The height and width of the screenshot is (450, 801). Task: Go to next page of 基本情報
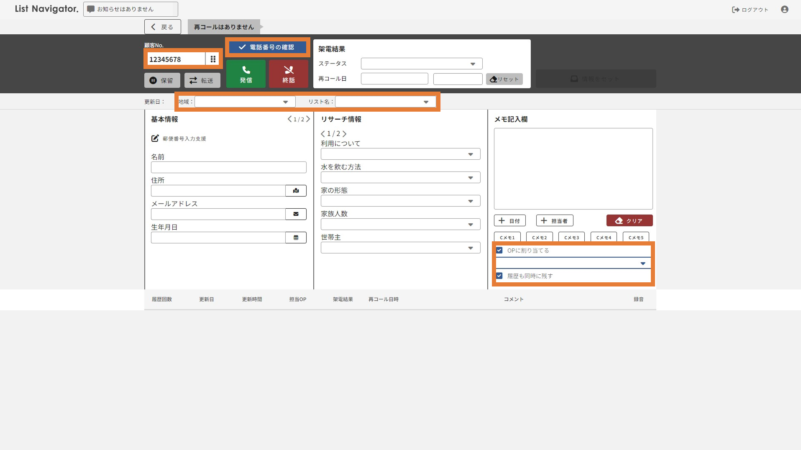pos(308,119)
